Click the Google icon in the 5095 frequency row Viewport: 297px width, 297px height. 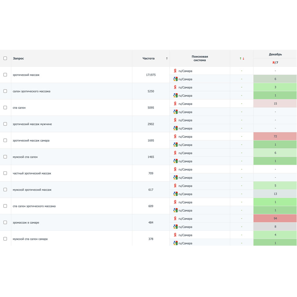click(x=175, y=112)
